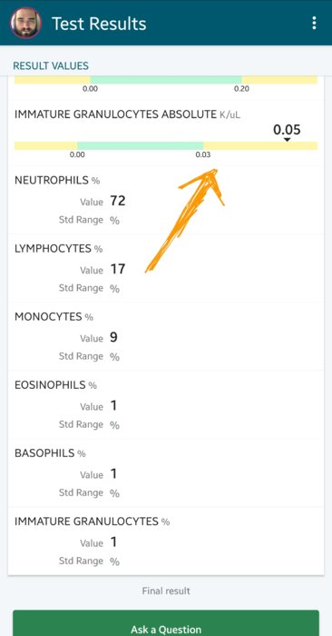Select the NEUTROPHILS % row
Screen dimensions: 332x636
[166, 200]
